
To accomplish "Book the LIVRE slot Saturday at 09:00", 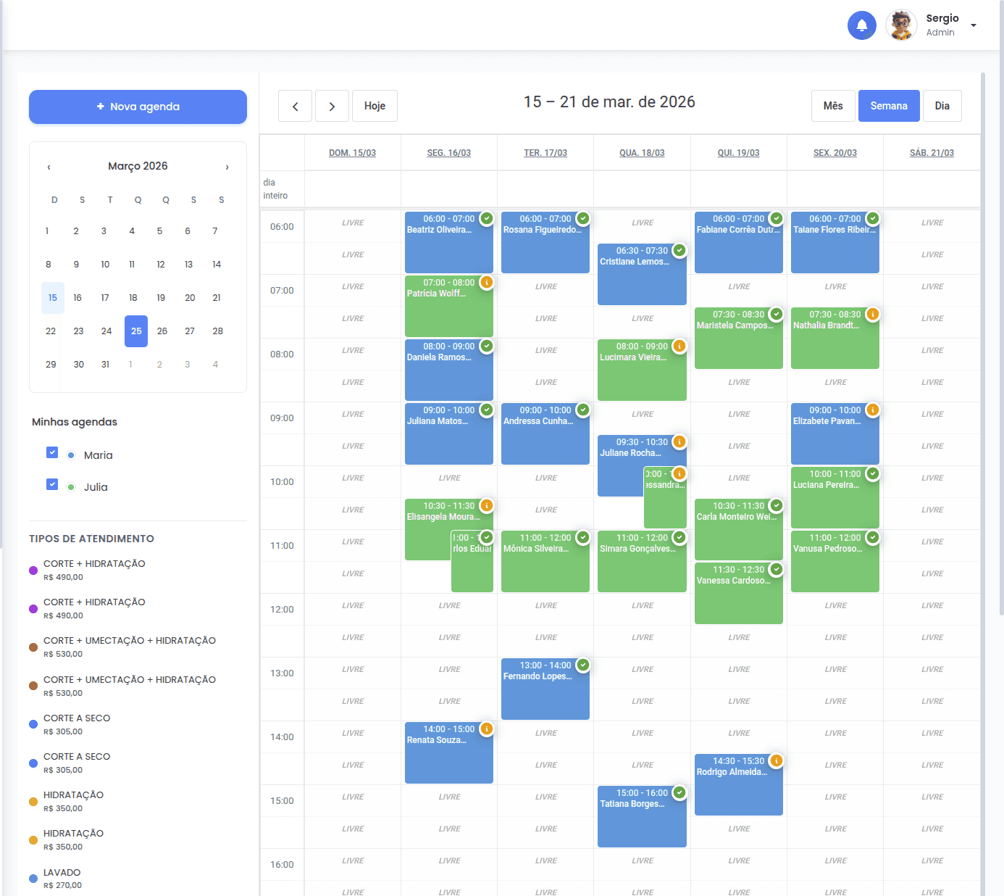I will click(932, 415).
